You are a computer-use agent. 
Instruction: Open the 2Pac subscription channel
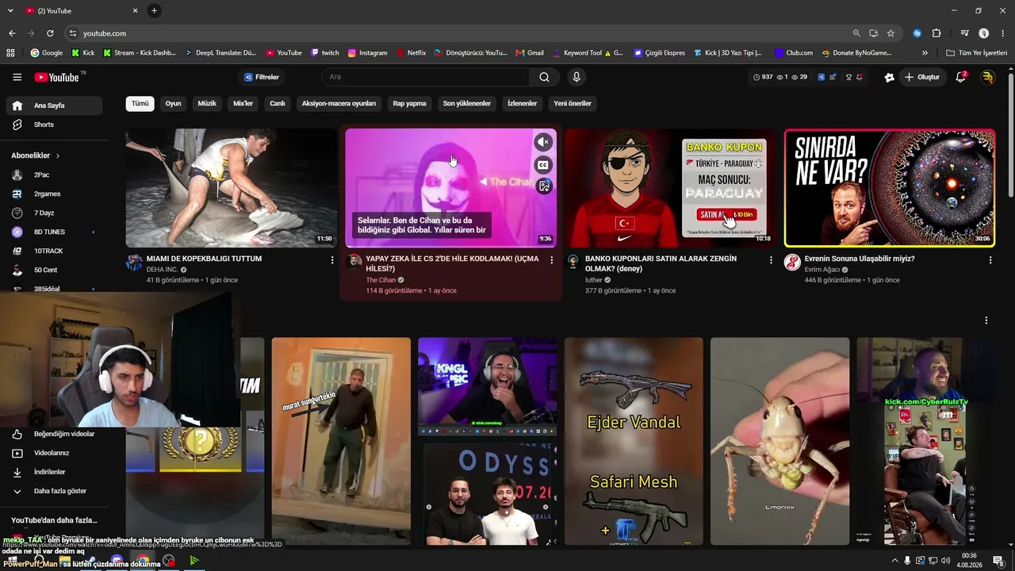54,174
